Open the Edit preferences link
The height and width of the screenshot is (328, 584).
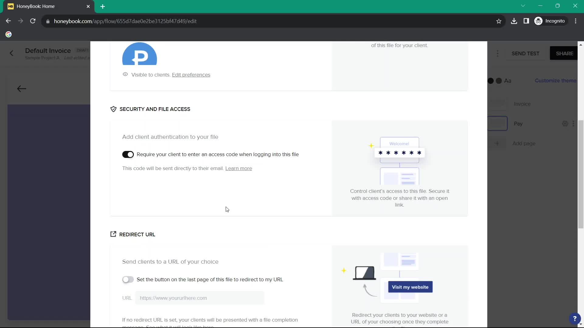[x=191, y=75]
